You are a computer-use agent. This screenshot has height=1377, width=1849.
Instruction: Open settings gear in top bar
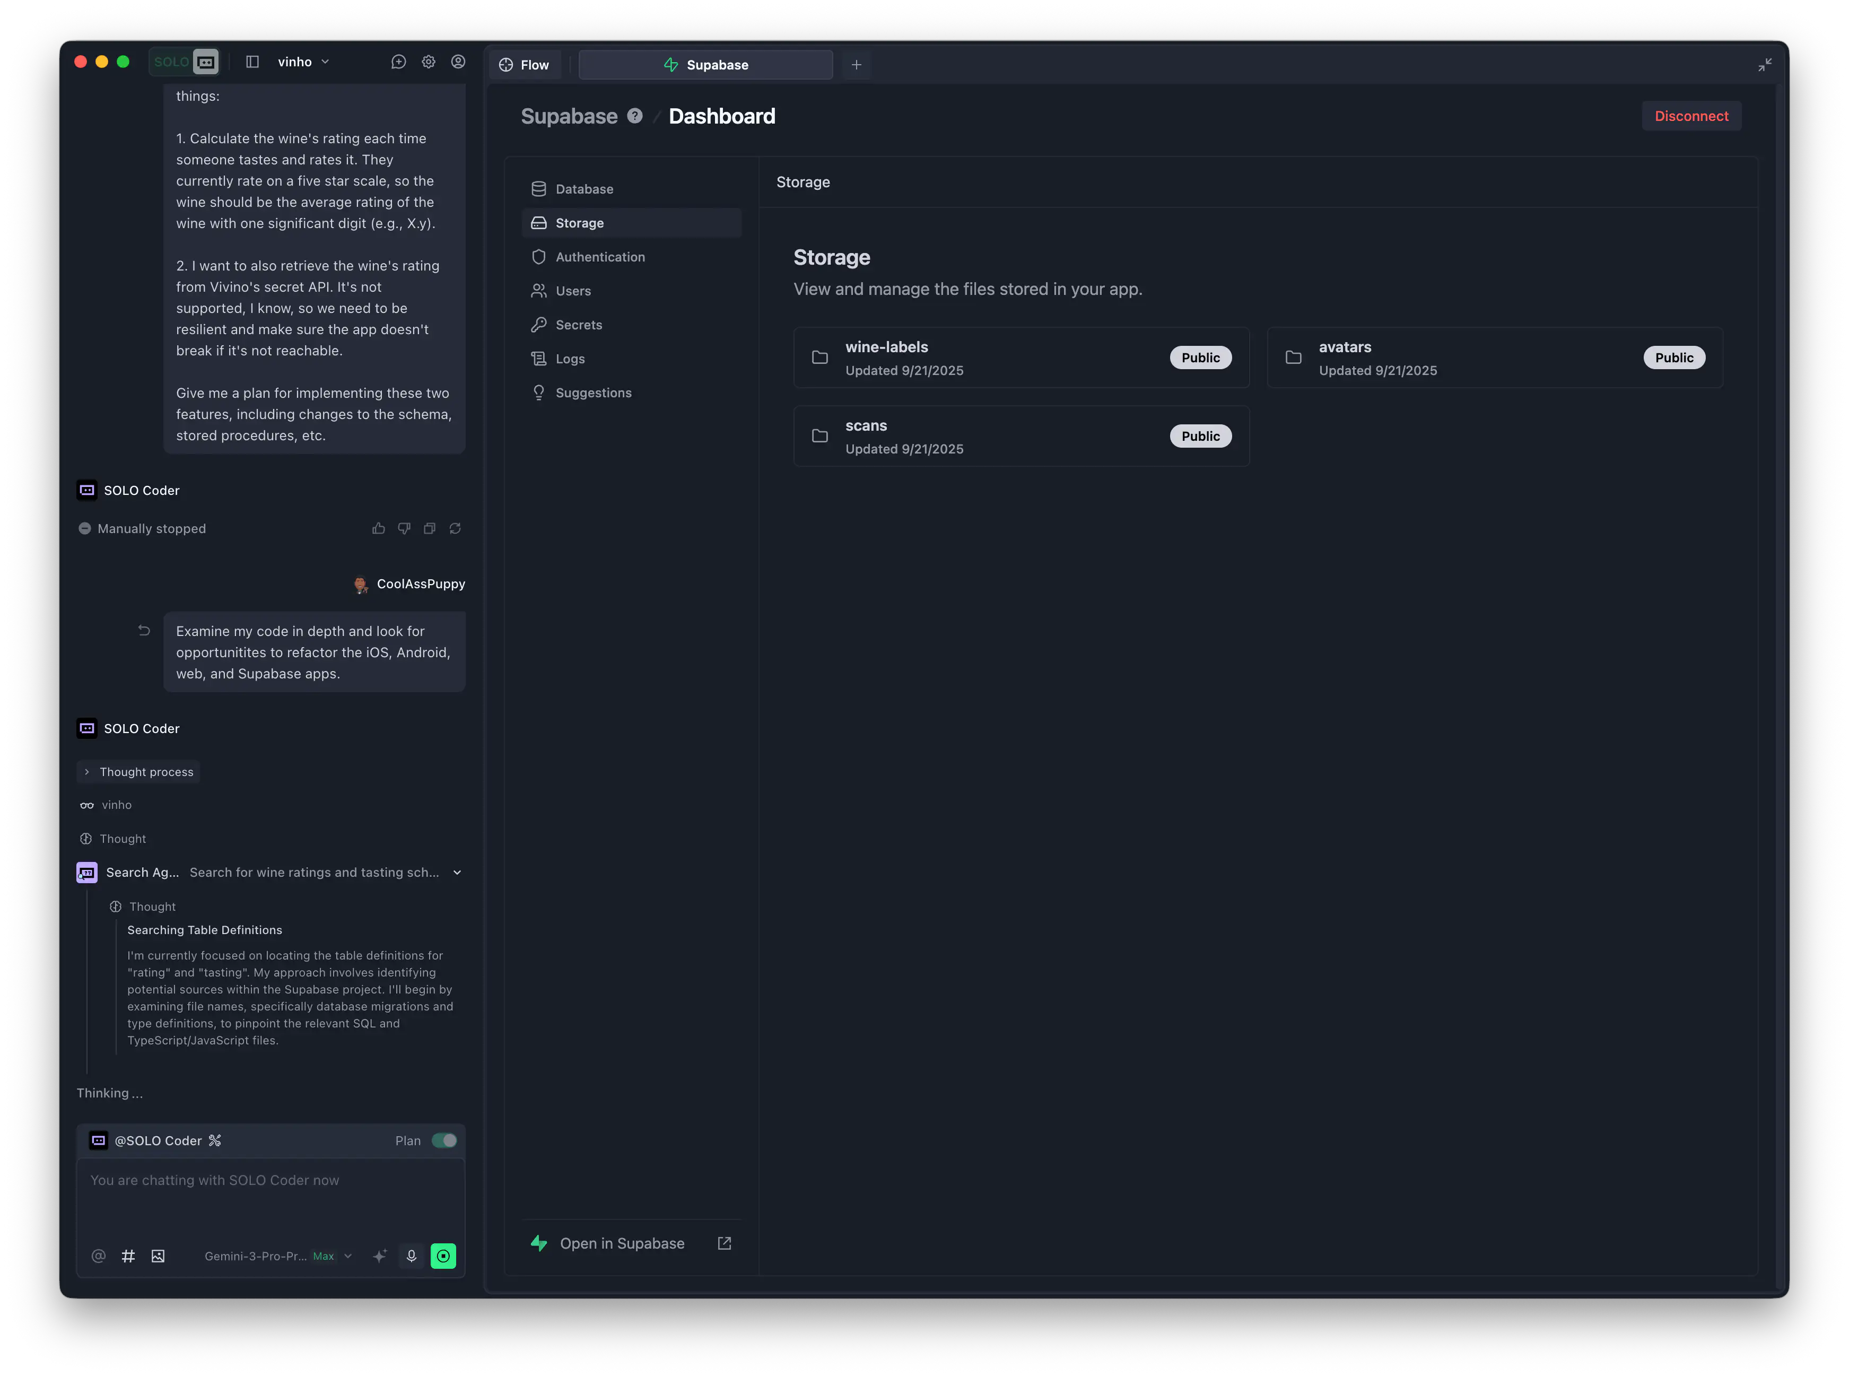point(428,62)
